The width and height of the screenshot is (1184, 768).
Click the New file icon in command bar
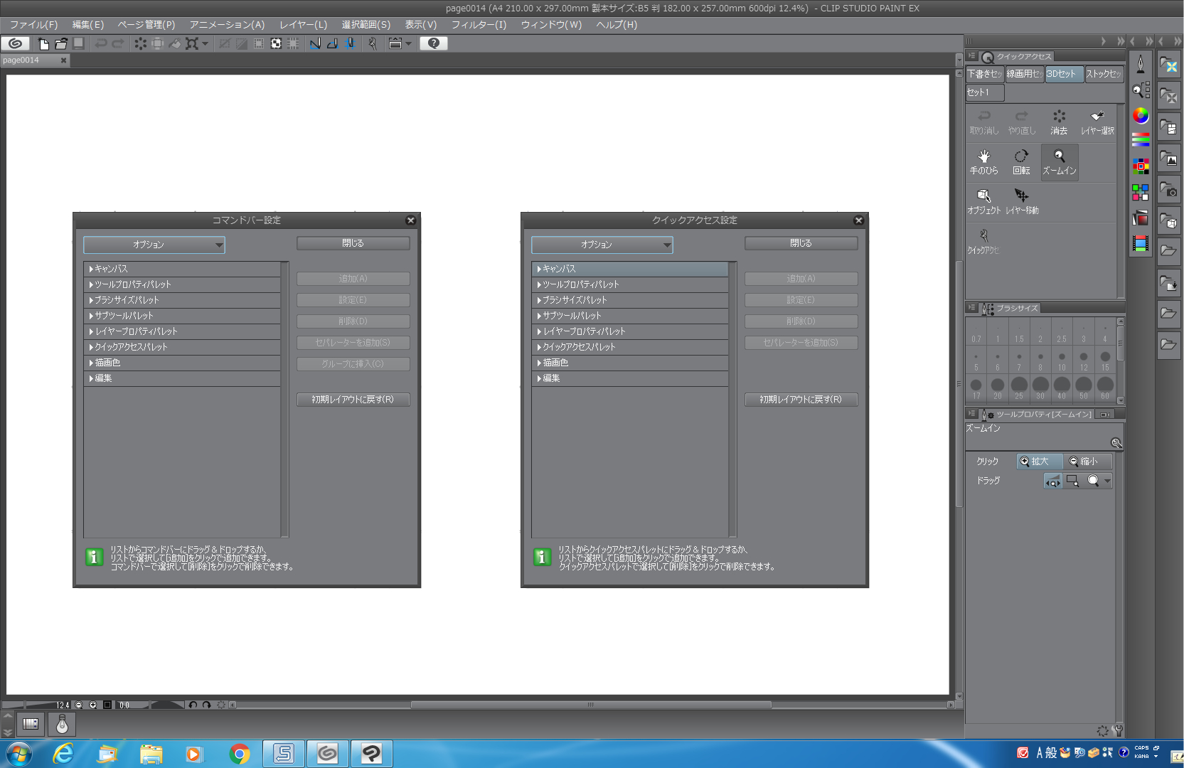pyautogui.click(x=43, y=43)
